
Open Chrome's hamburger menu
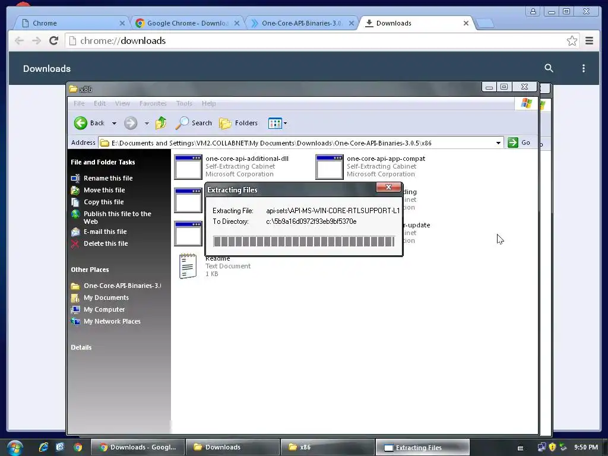pos(589,40)
